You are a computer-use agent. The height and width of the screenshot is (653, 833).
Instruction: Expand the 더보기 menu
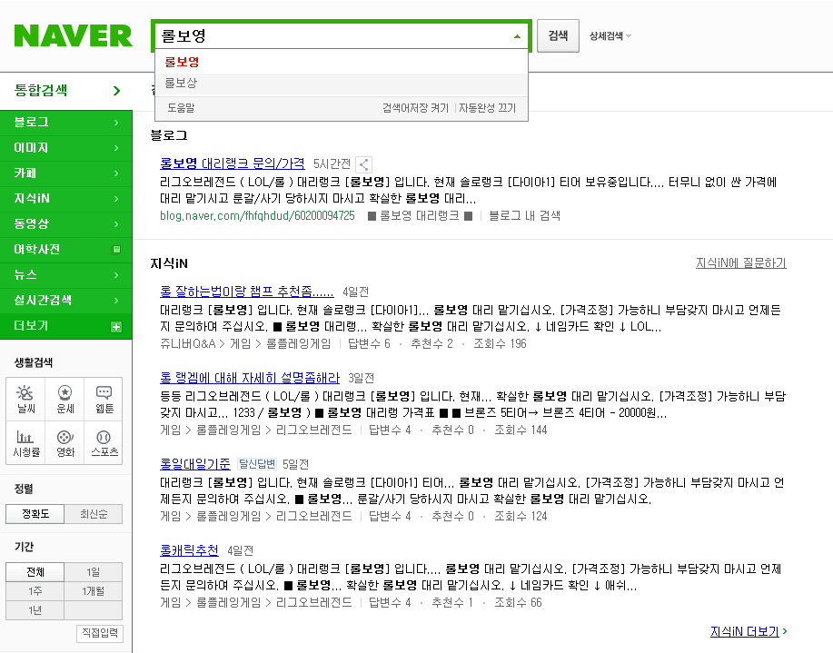(x=66, y=326)
